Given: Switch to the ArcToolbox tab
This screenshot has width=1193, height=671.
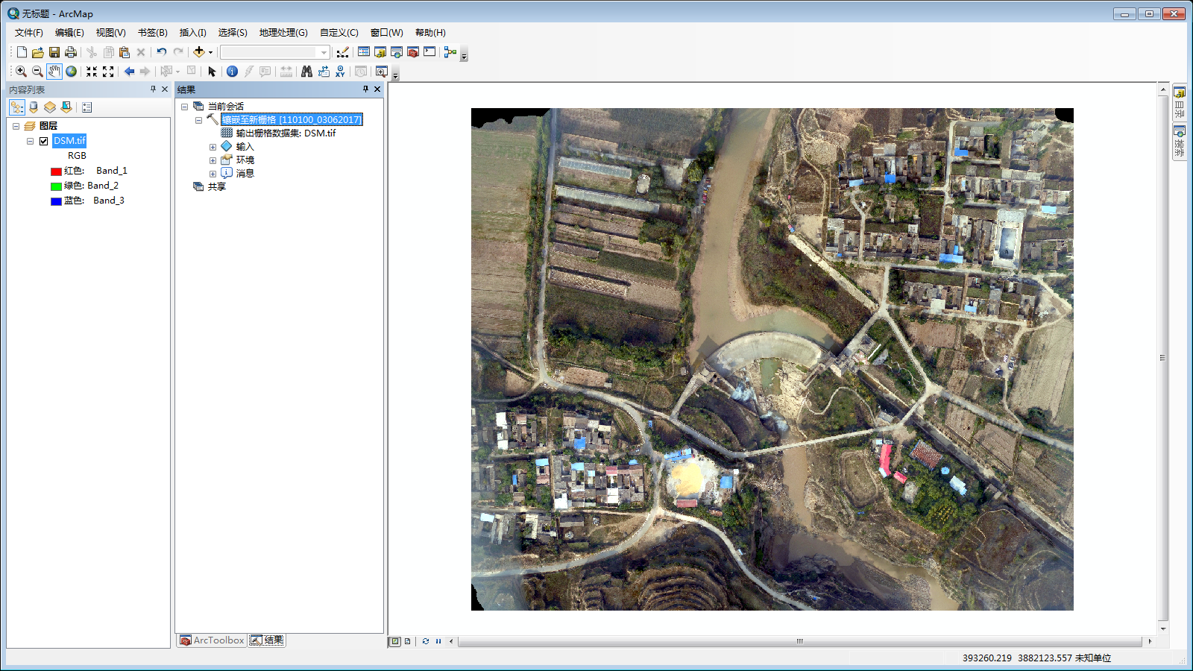Looking at the screenshot, I should [x=213, y=640].
